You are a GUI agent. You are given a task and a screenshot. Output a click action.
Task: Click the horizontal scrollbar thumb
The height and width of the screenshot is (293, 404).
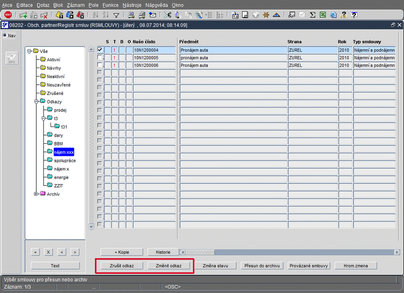click(200, 252)
